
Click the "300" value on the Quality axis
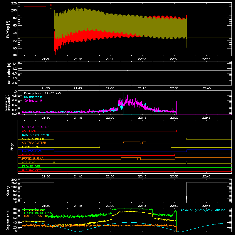14,180
